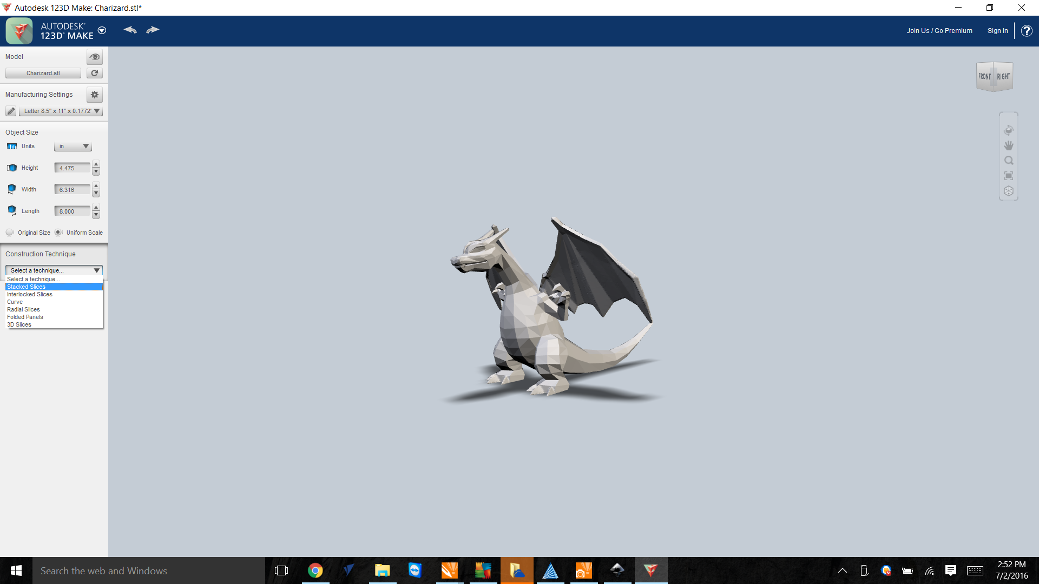1039x584 pixels.
Task: Toggle the perspective cube view icon
Action: (1009, 191)
